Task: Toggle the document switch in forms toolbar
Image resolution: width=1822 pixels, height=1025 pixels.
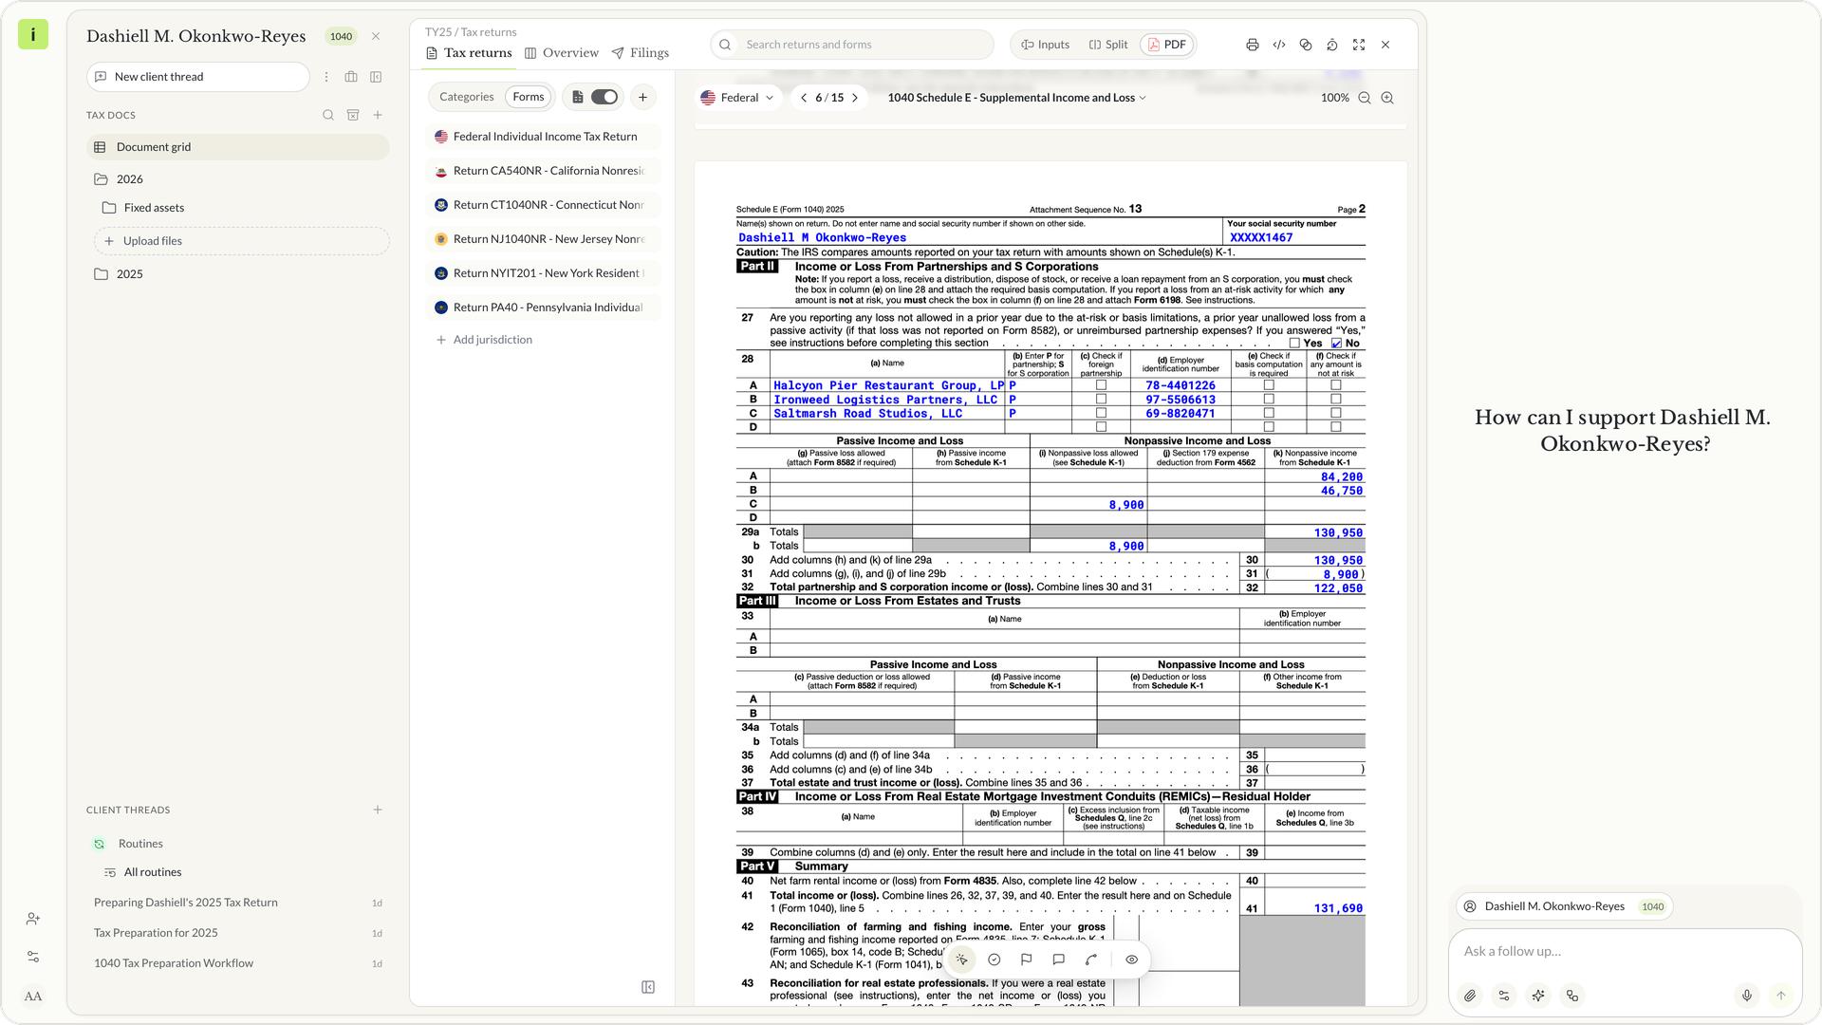Action: point(604,97)
